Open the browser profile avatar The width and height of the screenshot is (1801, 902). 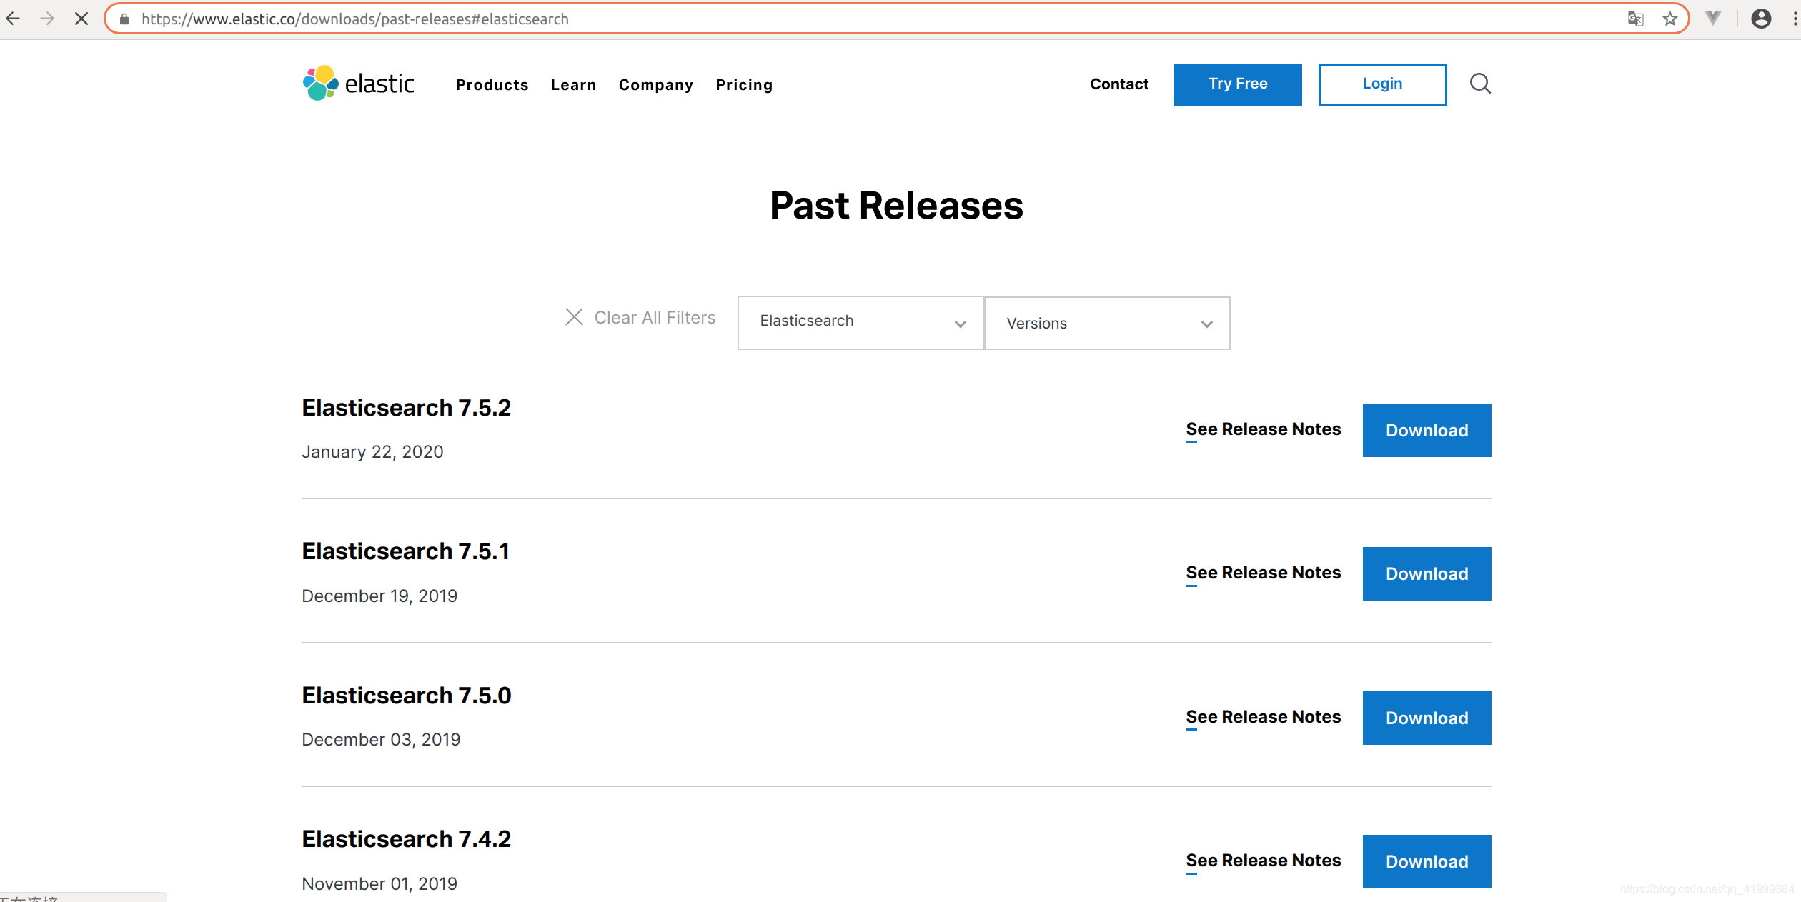[x=1761, y=19]
